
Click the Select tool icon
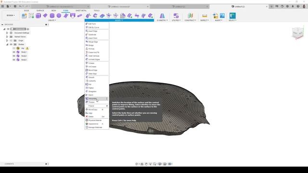[x=232, y=16]
